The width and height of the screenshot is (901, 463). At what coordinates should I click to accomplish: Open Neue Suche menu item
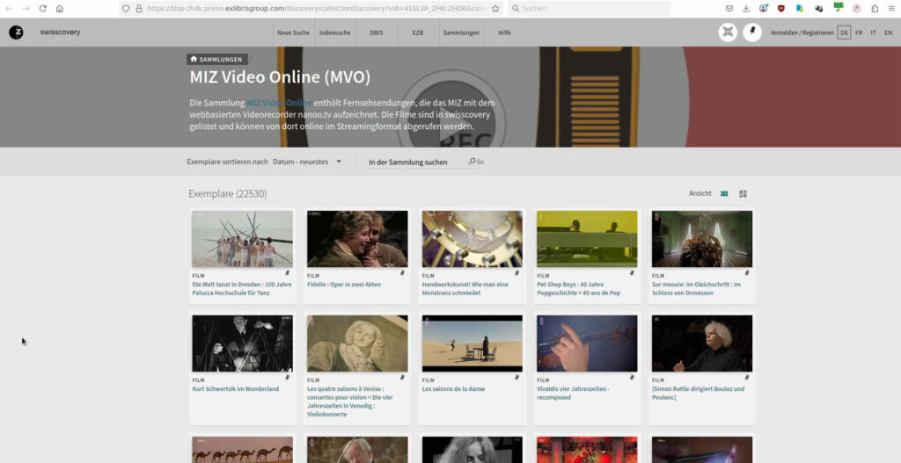[x=293, y=33]
